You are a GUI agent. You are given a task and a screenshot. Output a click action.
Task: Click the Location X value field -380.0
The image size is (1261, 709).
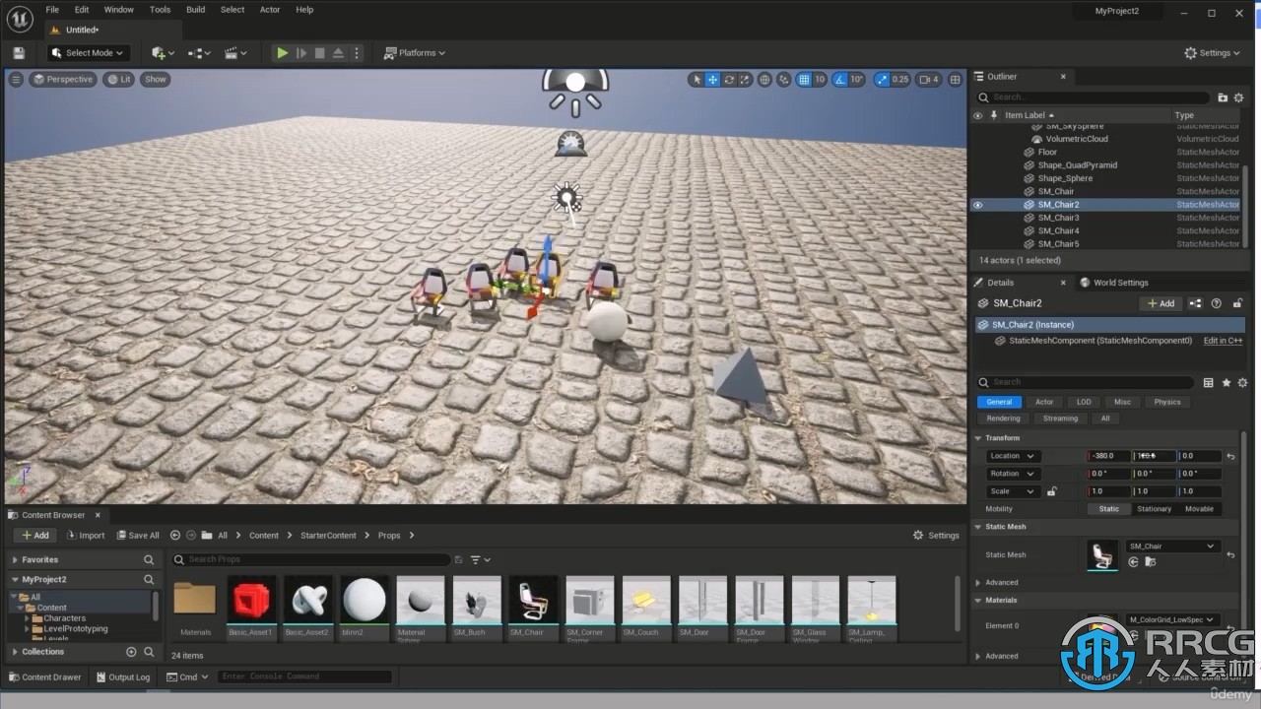1108,456
